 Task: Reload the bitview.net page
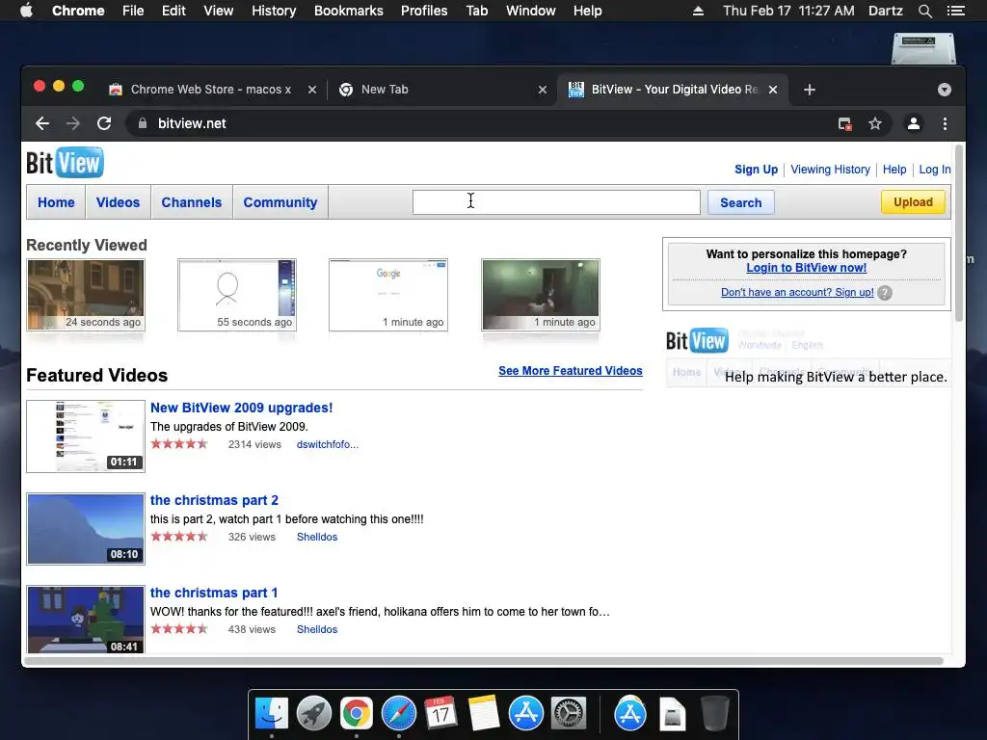(x=104, y=123)
